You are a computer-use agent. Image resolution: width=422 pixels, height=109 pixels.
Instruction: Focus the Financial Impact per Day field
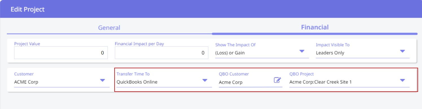(162, 53)
